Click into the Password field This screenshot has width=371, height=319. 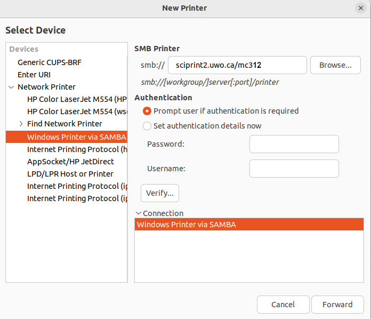pos(294,144)
